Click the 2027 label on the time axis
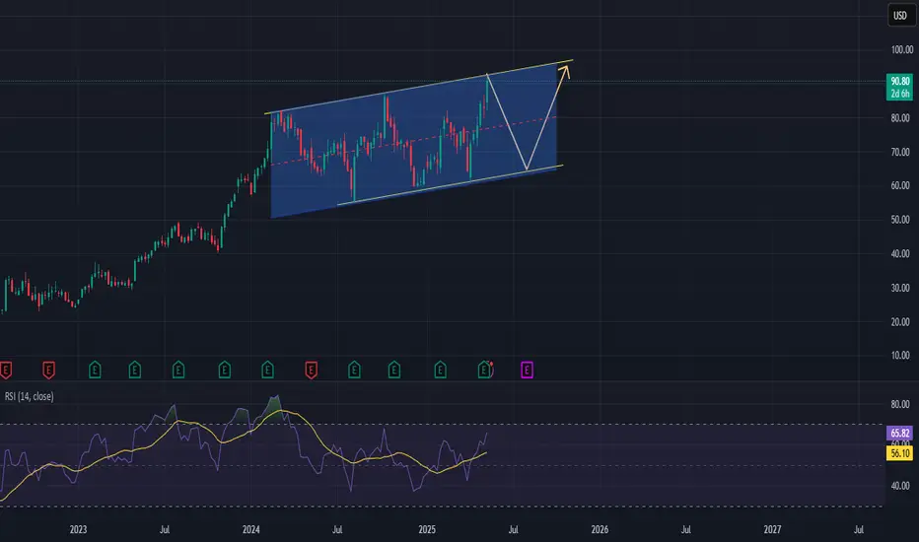This screenshot has width=919, height=542. pos(772,529)
